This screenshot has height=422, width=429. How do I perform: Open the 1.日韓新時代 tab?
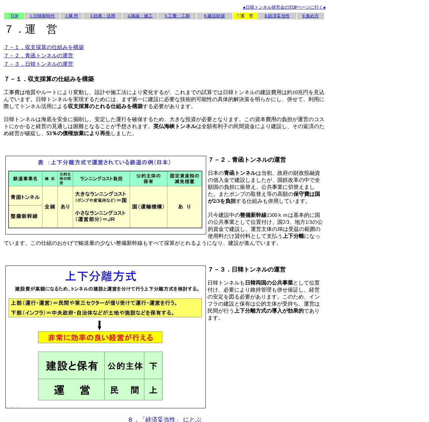(42, 16)
